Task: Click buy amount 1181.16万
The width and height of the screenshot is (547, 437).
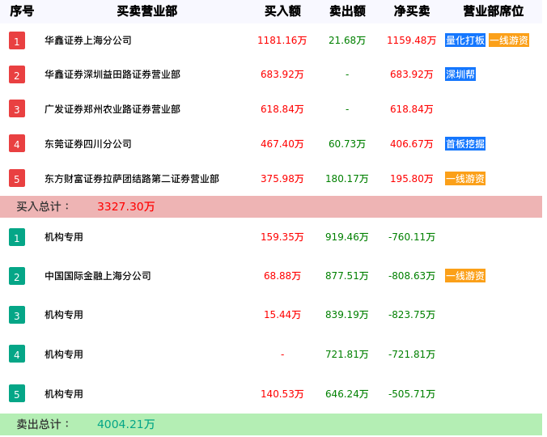Action: pos(282,40)
